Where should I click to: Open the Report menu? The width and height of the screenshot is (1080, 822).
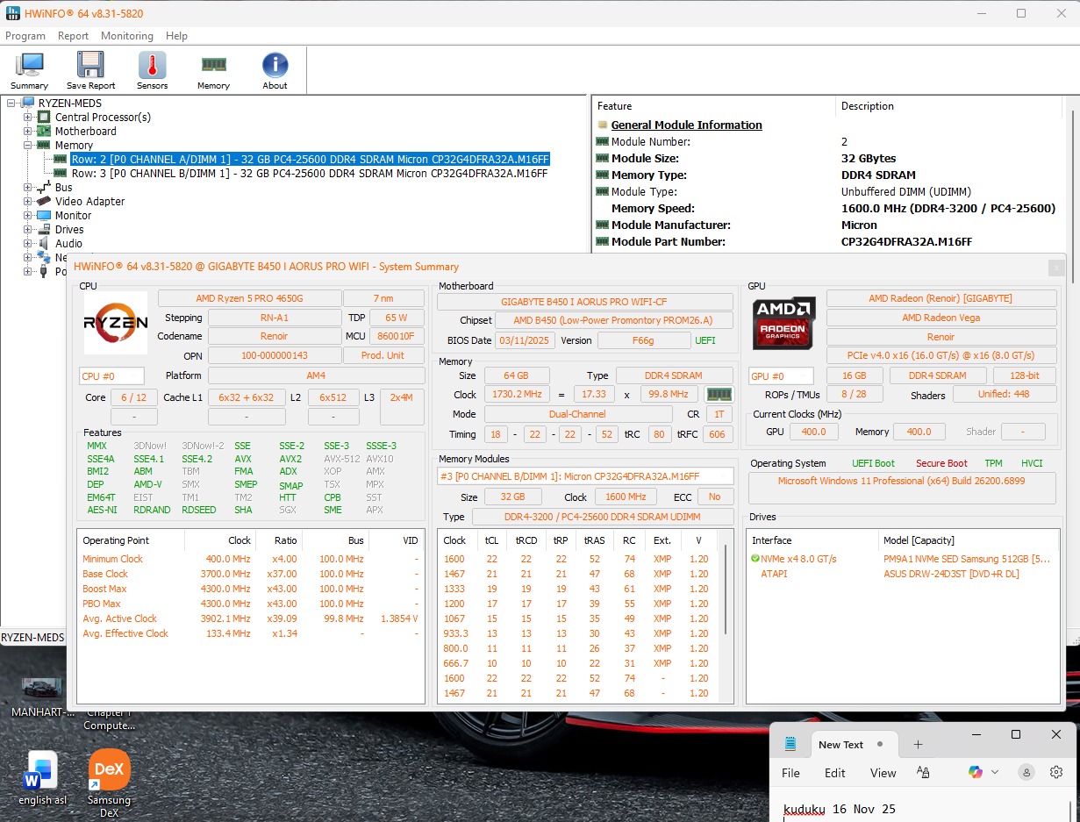tap(73, 36)
